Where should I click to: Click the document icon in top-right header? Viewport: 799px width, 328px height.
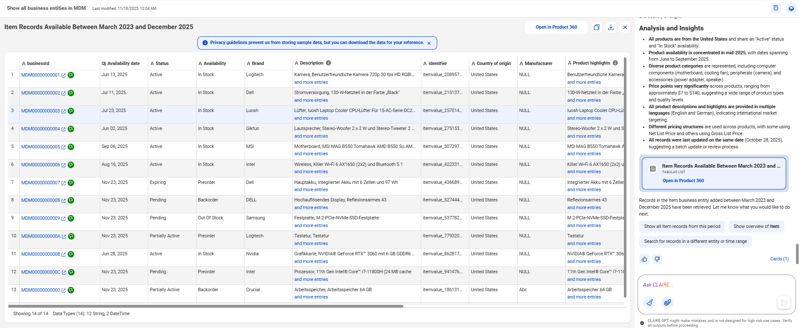click(x=775, y=8)
